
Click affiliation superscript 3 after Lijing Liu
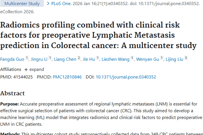coord(186,58)
